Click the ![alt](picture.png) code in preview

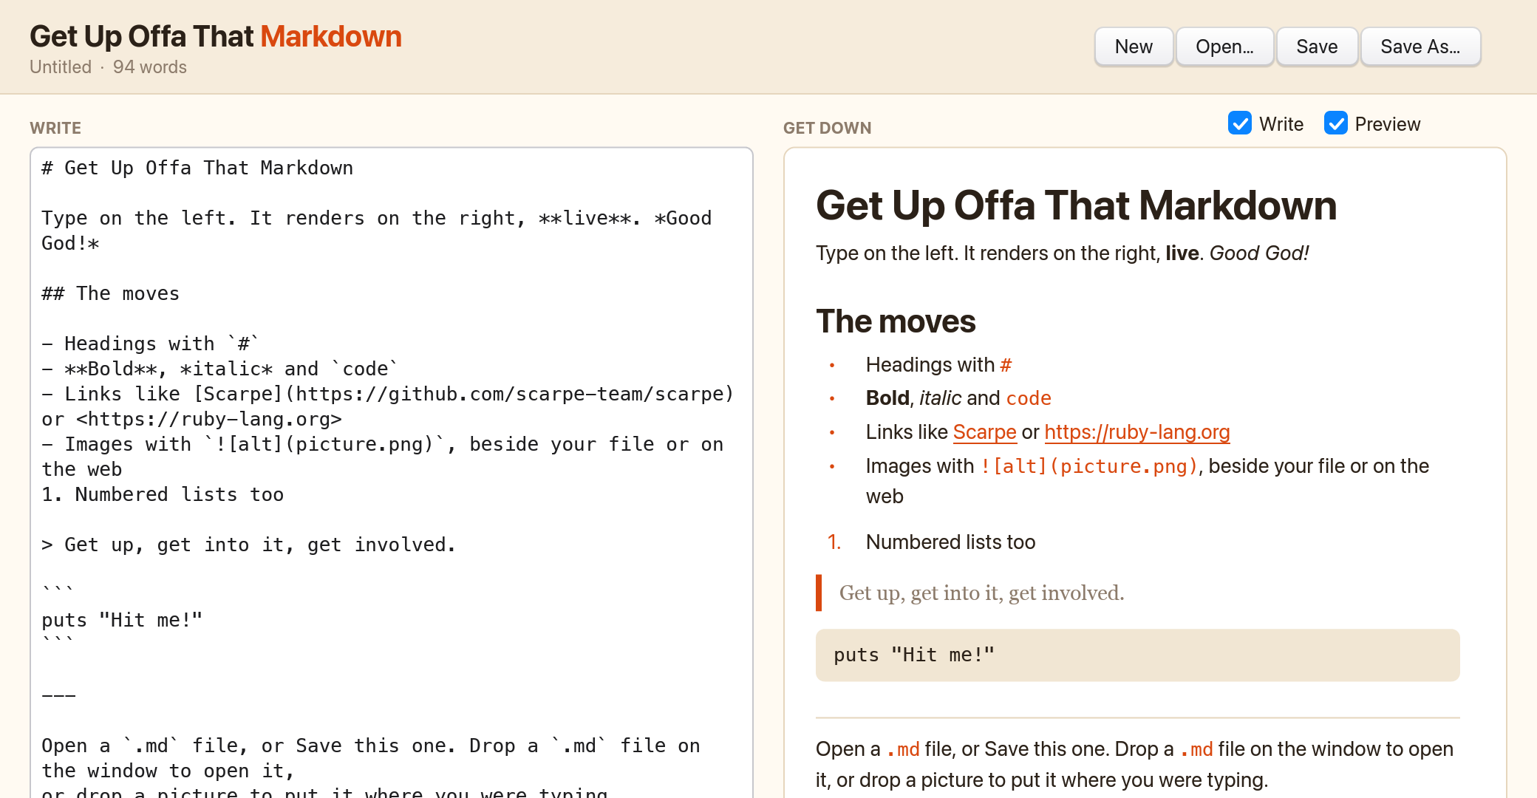tap(1088, 466)
